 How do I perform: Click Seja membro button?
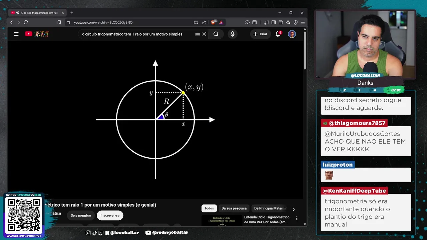coord(81,216)
